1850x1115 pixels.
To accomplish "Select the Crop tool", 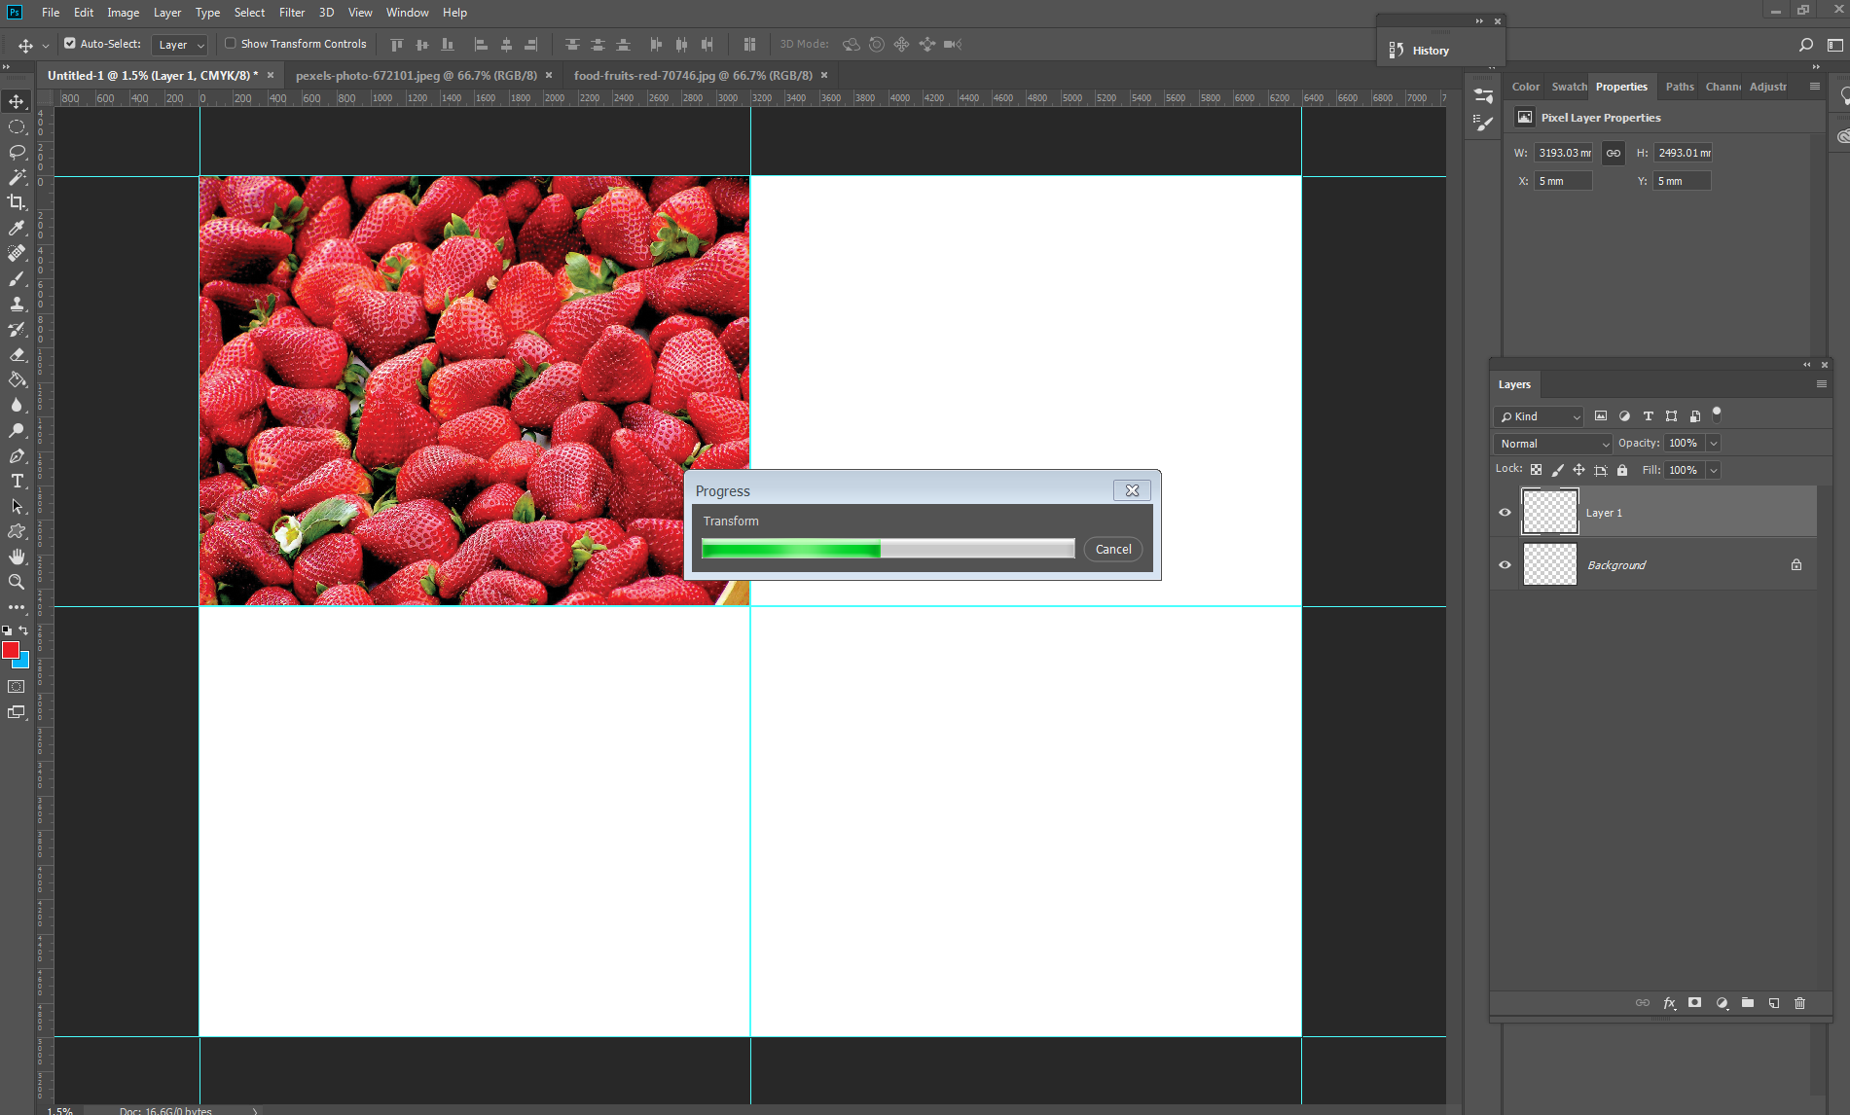I will coord(17,202).
